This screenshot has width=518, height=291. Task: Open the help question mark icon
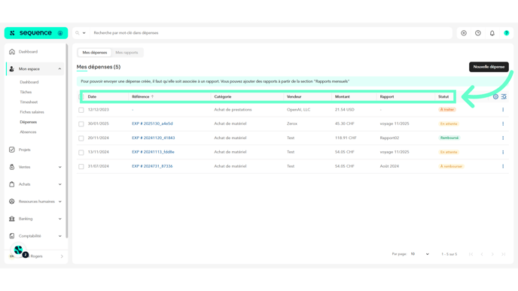[x=507, y=33]
